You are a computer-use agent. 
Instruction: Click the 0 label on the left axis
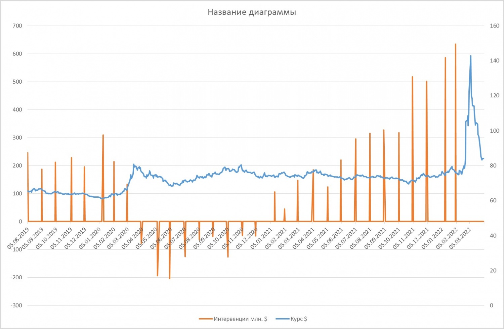[20, 222]
